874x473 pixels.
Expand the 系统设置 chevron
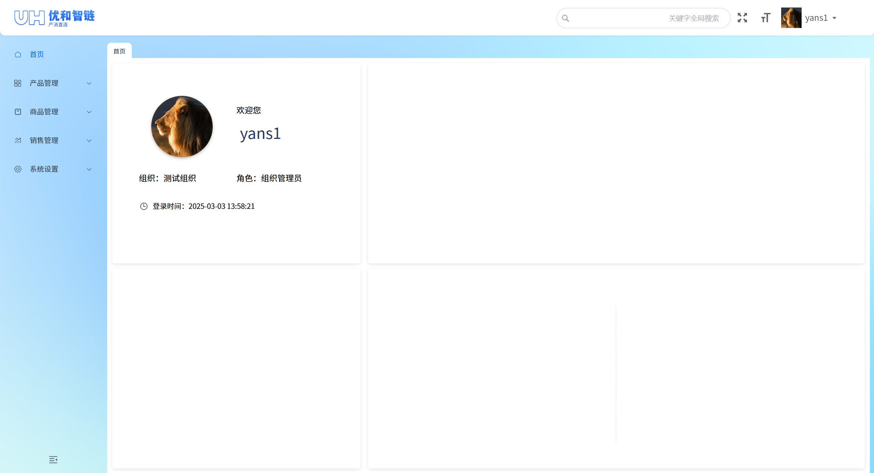pyautogui.click(x=89, y=169)
